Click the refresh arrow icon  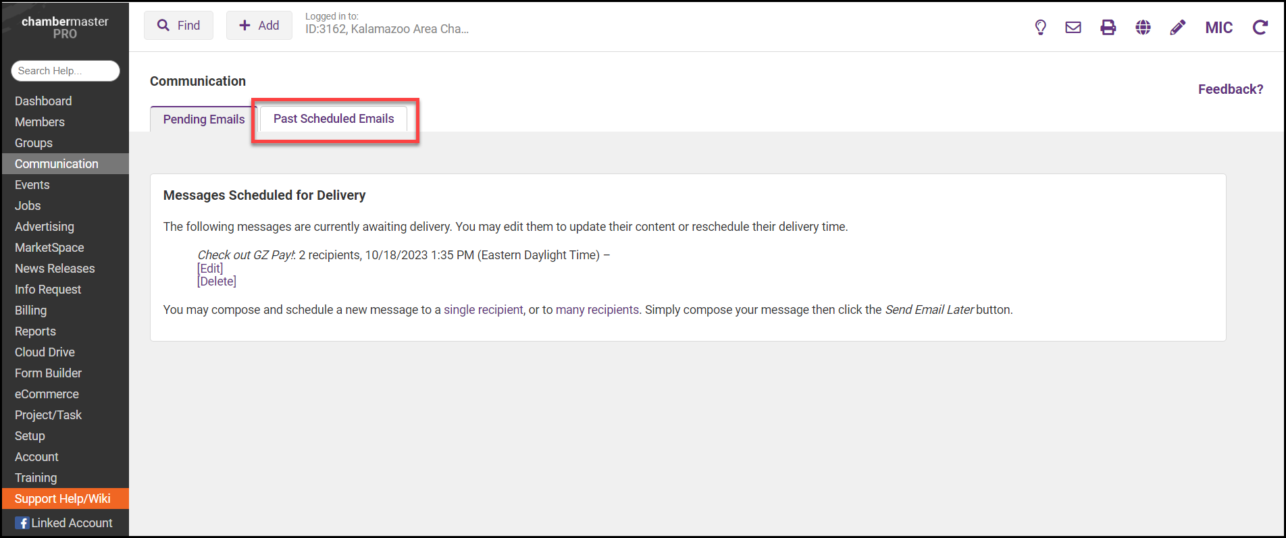pyautogui.click(x=1260, y=27)
